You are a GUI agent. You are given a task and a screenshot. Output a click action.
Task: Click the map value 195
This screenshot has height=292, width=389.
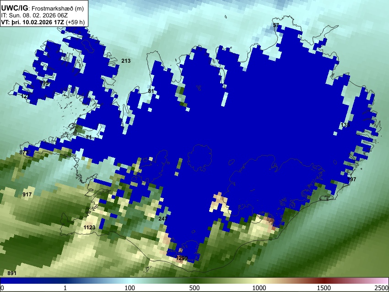(44, 83)
